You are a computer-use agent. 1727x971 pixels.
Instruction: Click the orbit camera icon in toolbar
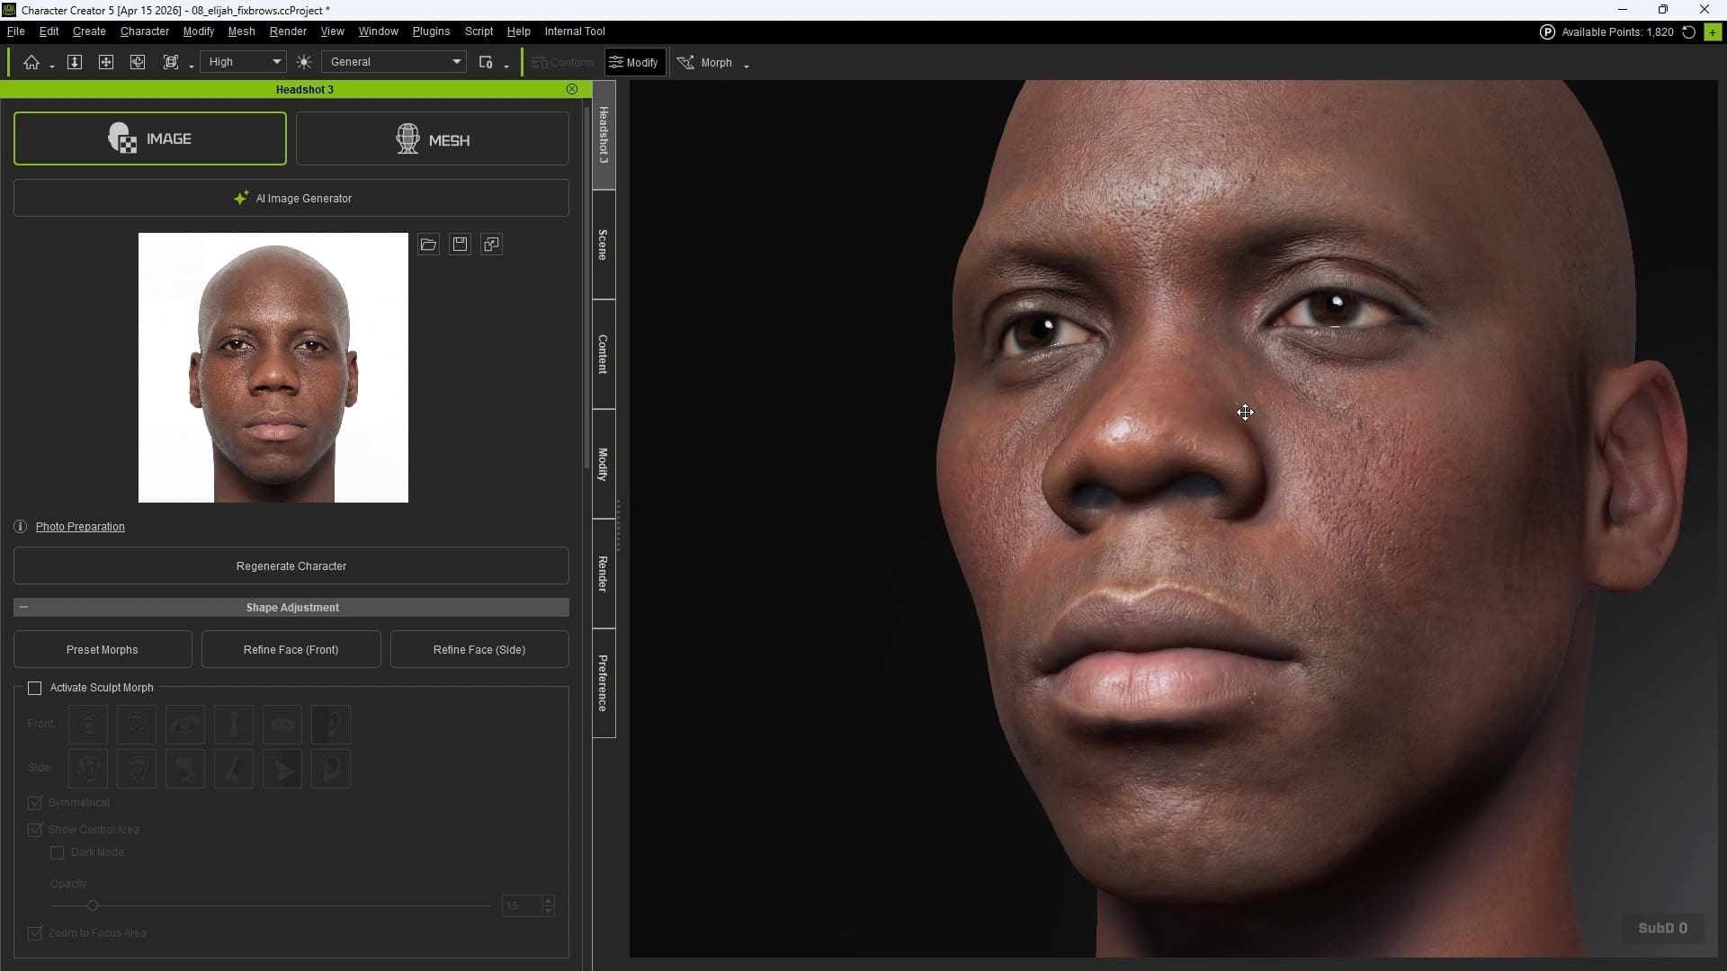pyautogui.click(x=138, y=62)
